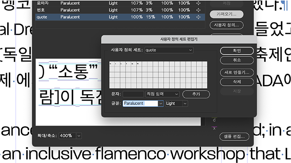Click the 가져오기... import button
Image resolution: width=291 pixels, height=163 pixels.
pos(226,14)
